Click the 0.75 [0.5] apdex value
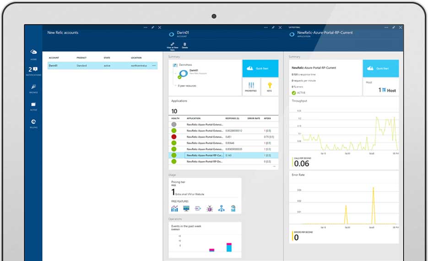This screenshot has height=261, width=428. (269, 137)
